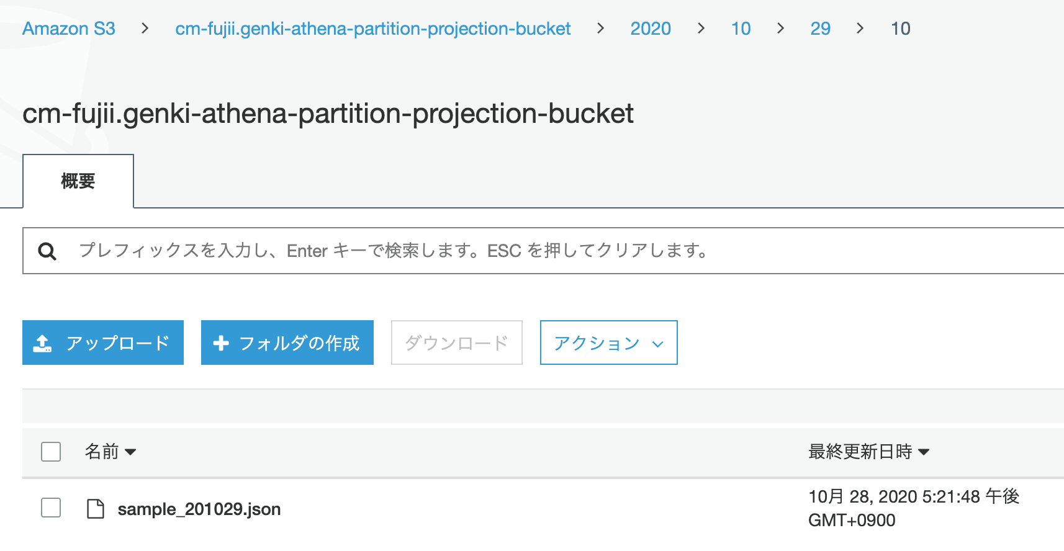Click the magnifier search icon
Screen dimensions: 1064x551
click(47, 251)
